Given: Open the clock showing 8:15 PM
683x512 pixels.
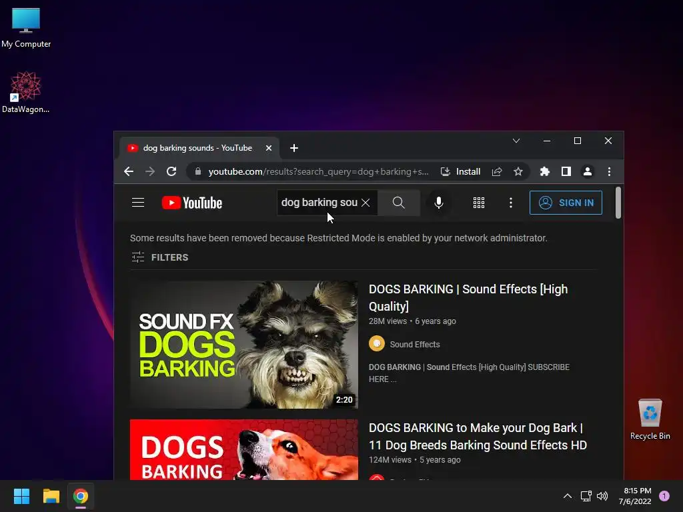Looking at the screenshot, I should click(x=635, y=496).
